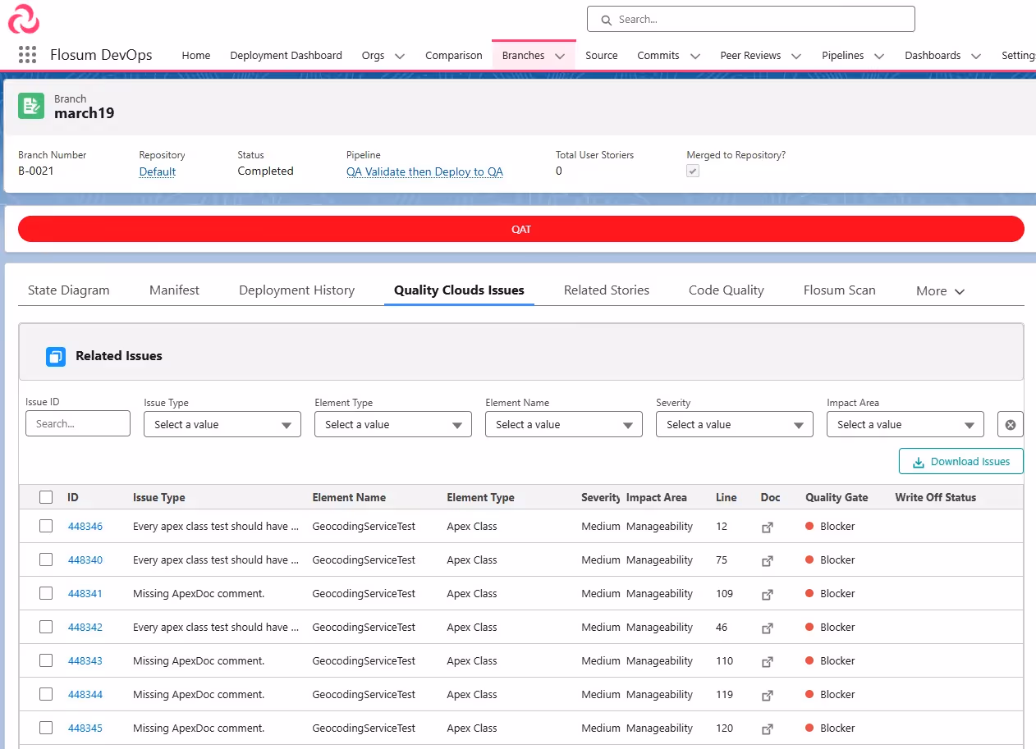This screenshot has height=749, width=1036.
Task: Open the Source nav tab
Action: (602, 55)
